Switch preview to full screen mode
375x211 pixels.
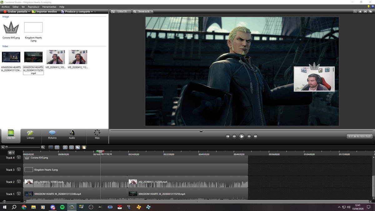pos(365,12)
